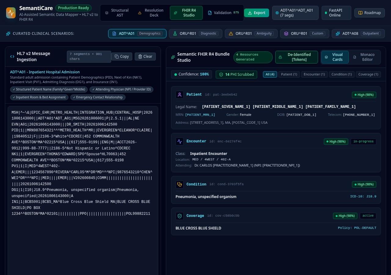The image size is (391, 275).
Task: Click the Patient card person icon
Action: (180, 95)
